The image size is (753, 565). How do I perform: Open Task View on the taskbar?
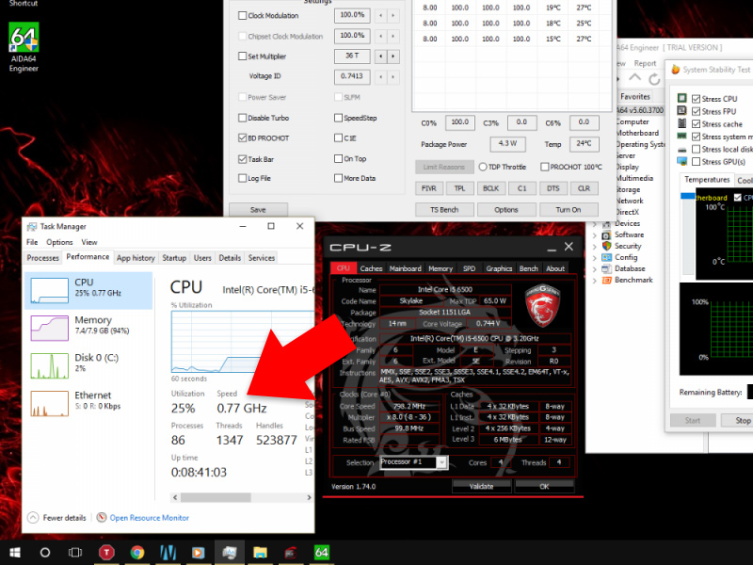[75, 553]
